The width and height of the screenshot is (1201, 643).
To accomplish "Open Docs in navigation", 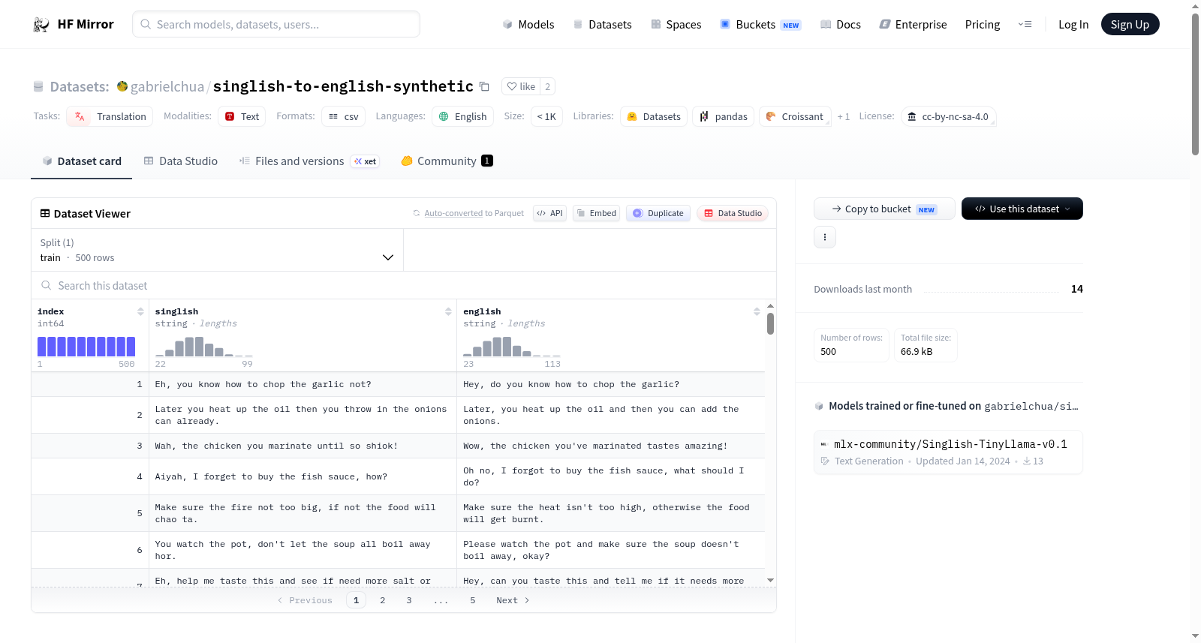I will [841, 25].
